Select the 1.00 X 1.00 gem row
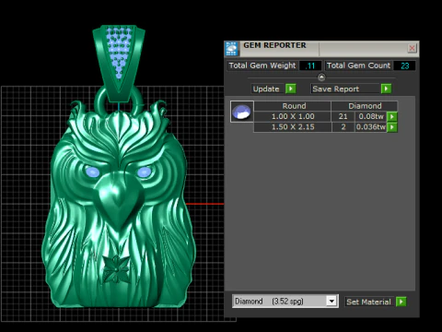Screen dimensions: 442x332 (326, 116)
